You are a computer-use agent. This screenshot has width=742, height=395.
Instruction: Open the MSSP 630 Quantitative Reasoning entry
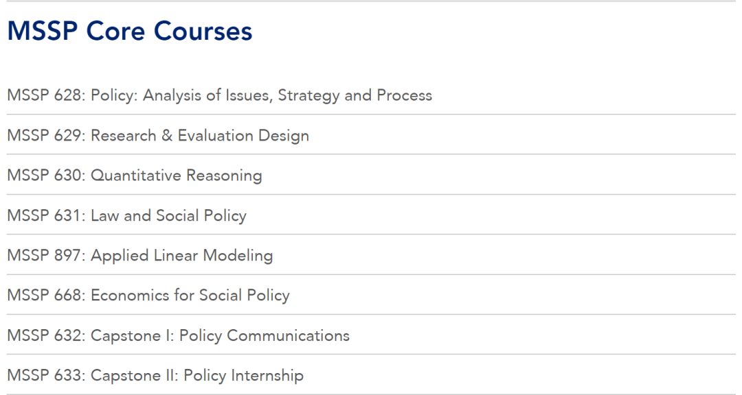pyautogui.click(x=135, y=176)
